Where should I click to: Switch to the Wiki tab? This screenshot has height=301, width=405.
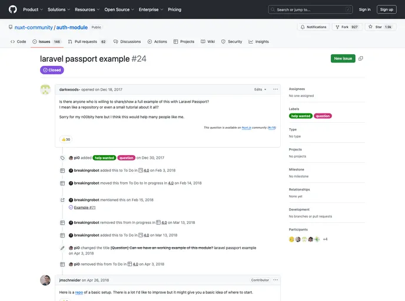tap(208, 42)
